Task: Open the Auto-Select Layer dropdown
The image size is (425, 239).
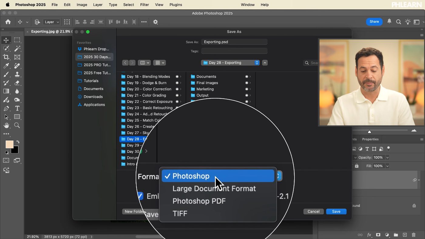Action: point(52,22)
